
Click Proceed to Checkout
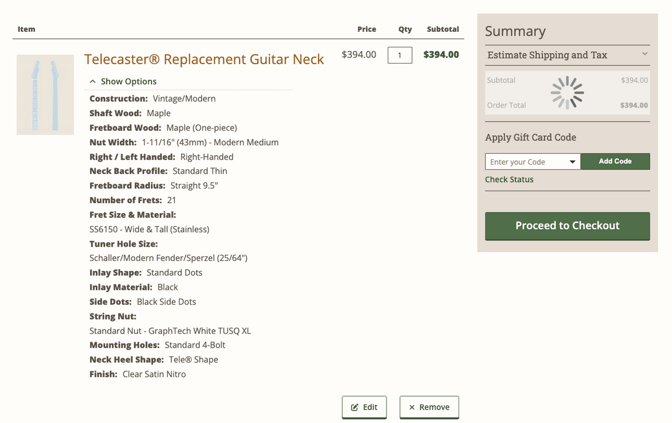[567, 226]
